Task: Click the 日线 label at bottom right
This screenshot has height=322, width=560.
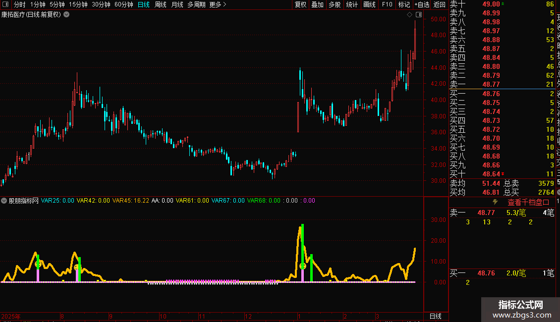Action: (x=435, y=316)
